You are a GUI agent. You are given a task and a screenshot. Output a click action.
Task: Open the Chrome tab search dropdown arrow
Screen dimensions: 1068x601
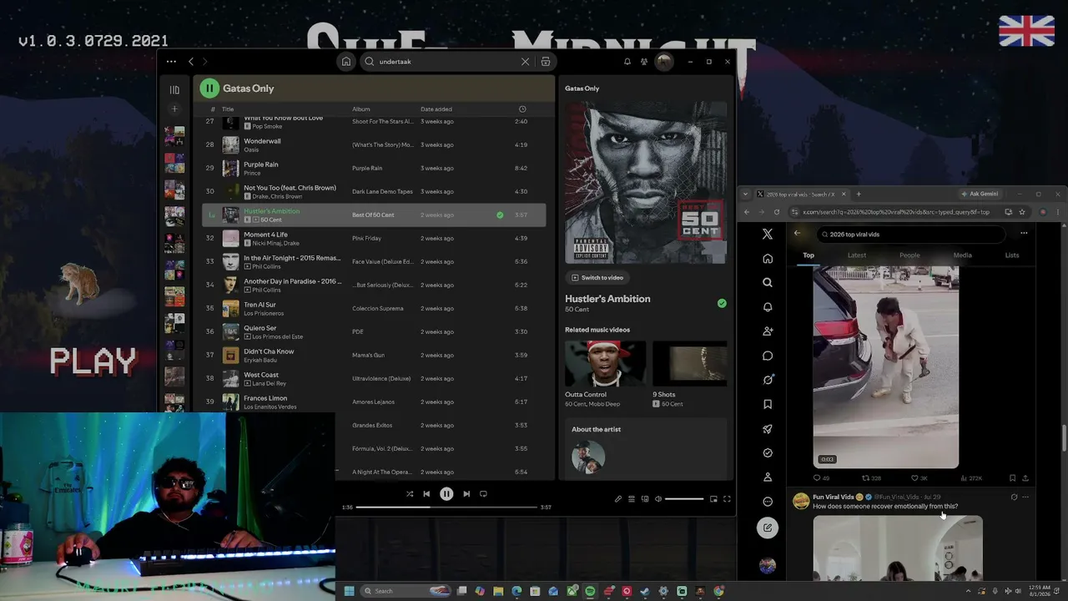[x=745, y=194]
